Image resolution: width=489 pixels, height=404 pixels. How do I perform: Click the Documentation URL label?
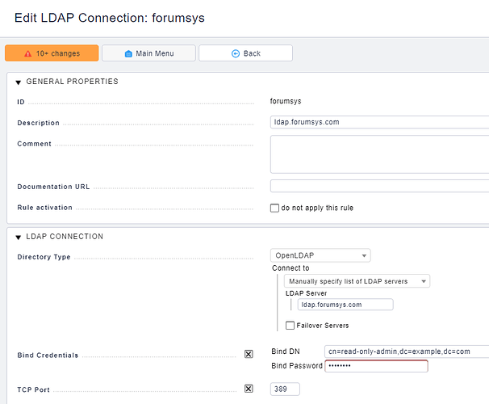(53, 187)
